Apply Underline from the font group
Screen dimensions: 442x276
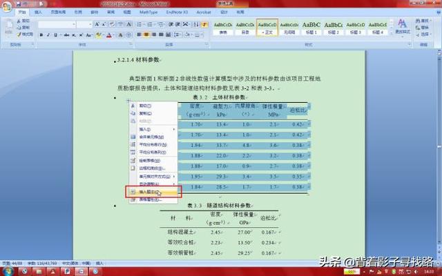pyautogui.click(x=55, y=35)
